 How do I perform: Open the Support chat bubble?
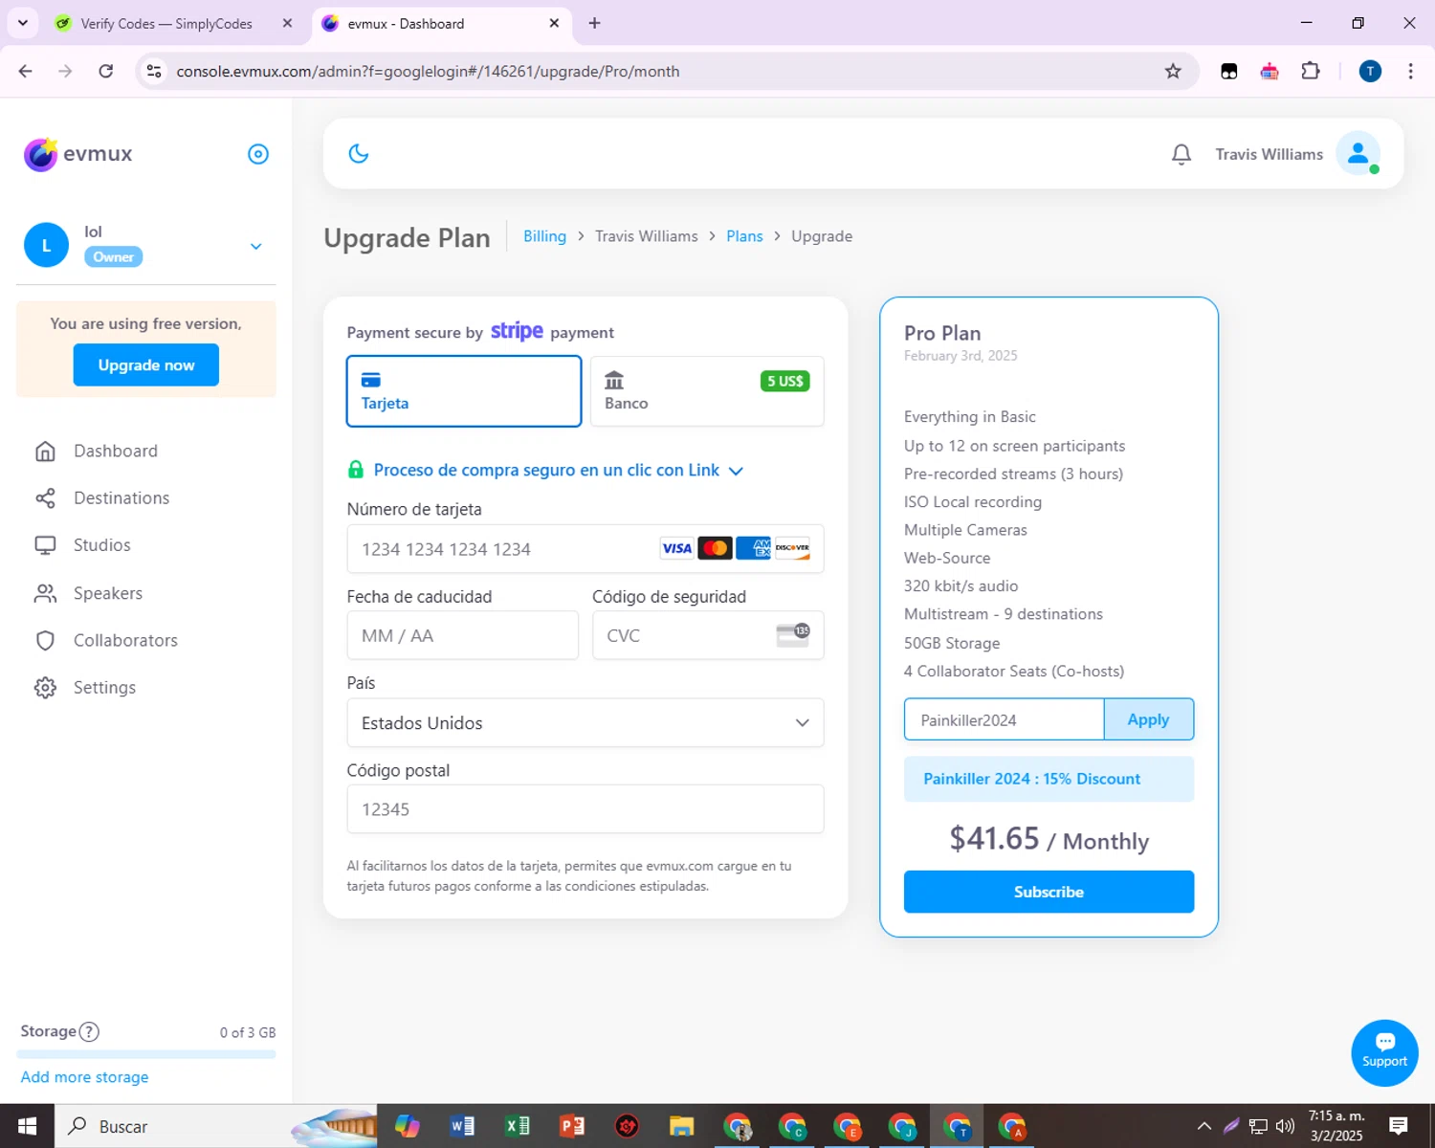click(x=1384, y=1052)
